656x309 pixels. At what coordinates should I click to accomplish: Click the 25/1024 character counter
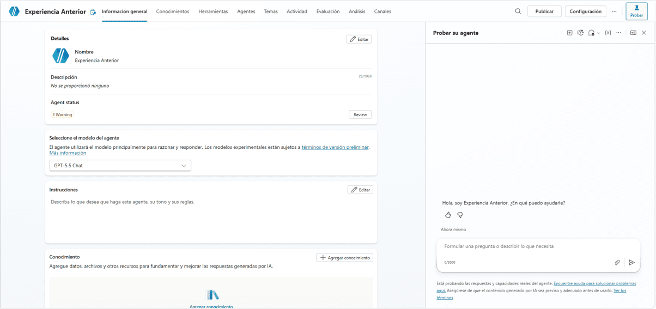(365, 76)
